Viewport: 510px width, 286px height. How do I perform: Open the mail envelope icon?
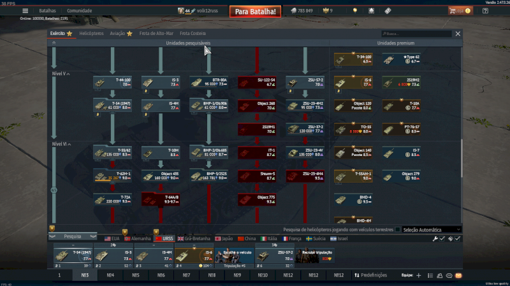coord(458,275)
